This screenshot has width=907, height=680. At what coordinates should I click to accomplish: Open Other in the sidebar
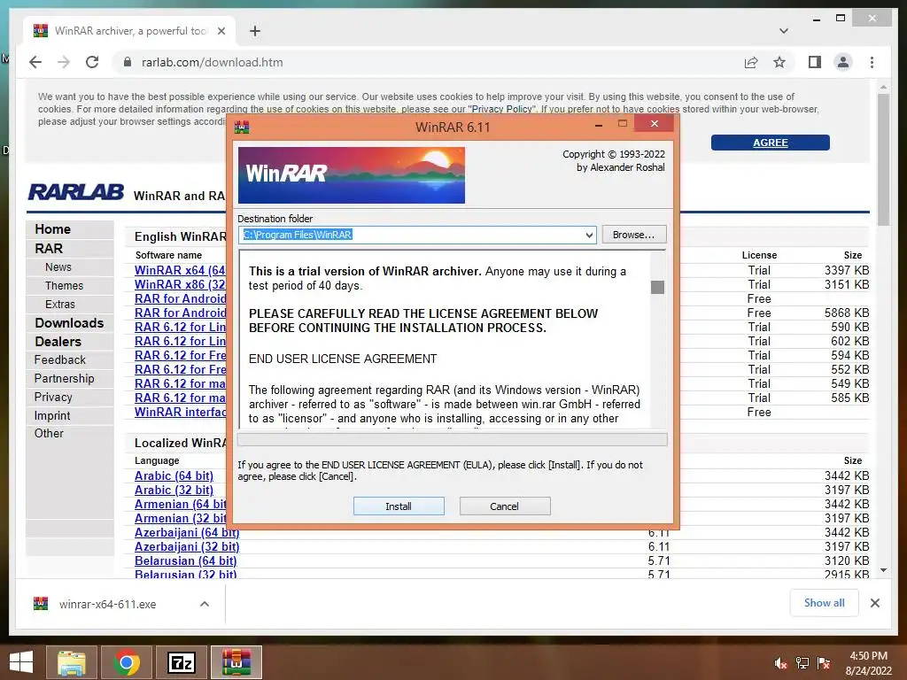[x=49, y=433]
